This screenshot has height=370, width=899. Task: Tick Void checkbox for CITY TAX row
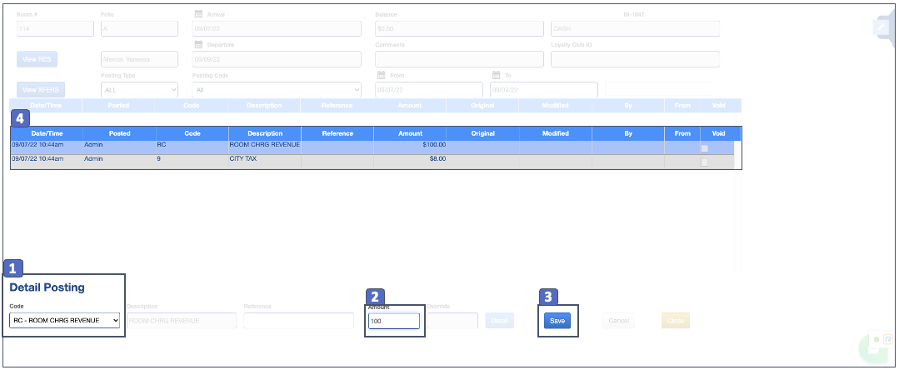click(x=705, y=162)
